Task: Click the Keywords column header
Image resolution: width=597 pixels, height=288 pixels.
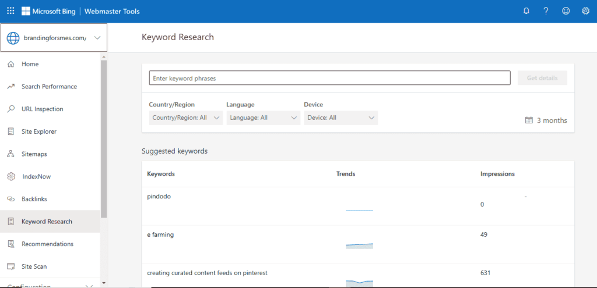Action: (161, 174)
